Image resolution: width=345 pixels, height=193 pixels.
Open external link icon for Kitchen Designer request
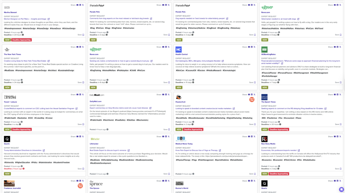click(49, 19)
